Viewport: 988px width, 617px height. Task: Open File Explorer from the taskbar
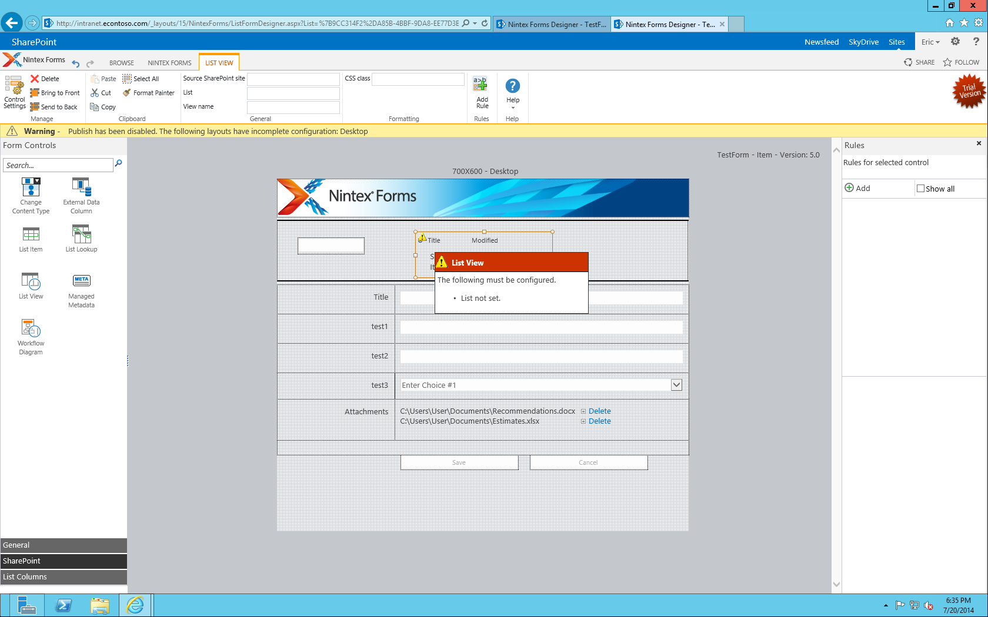[x=100, y=605]
